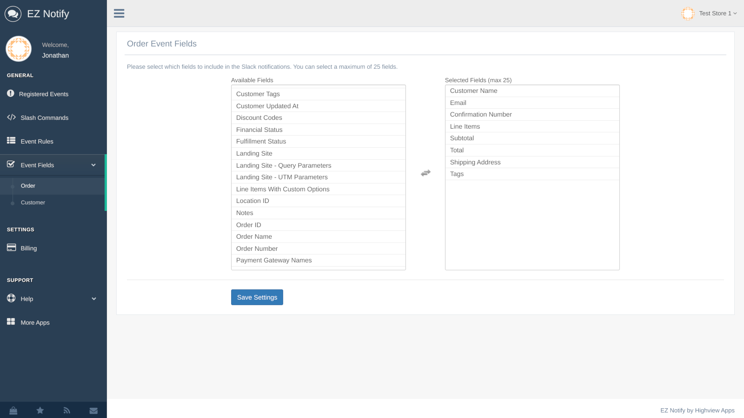Click the star icon in sidebar footer
The width and height of the screenshot is (744, 418).
(40, 410)
